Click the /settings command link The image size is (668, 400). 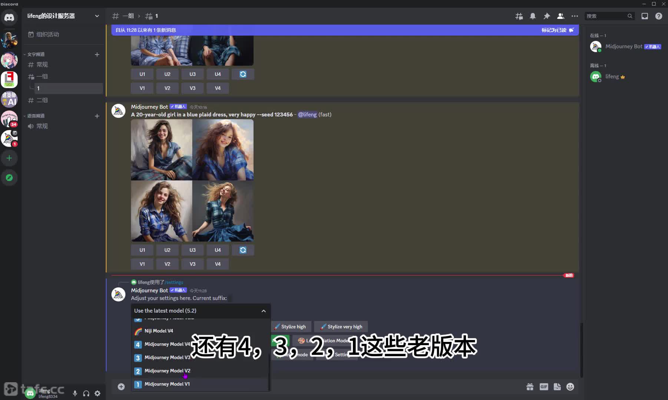pyautogui.click(x=174, y=282)
